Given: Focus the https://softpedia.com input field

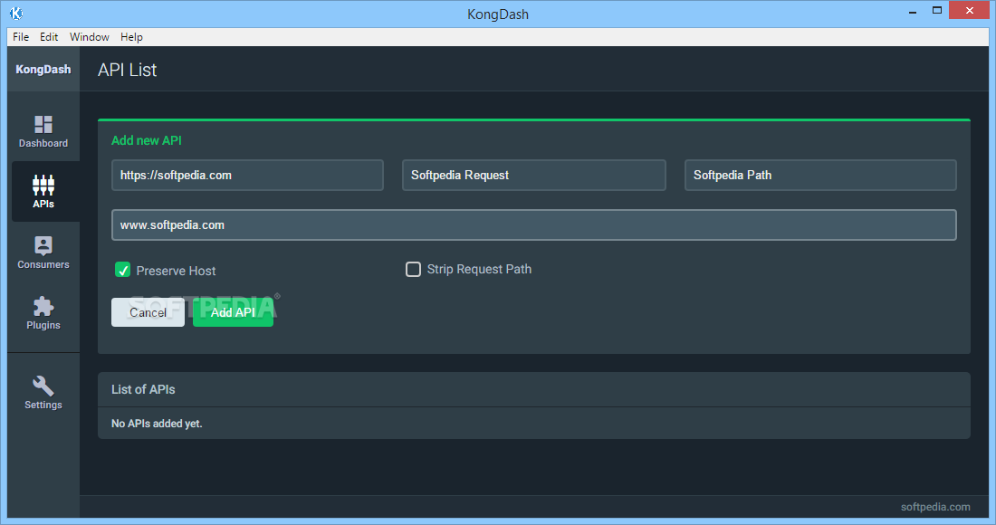Looking at the screenshot, I should pyautogui.click(x=248, y=176).
